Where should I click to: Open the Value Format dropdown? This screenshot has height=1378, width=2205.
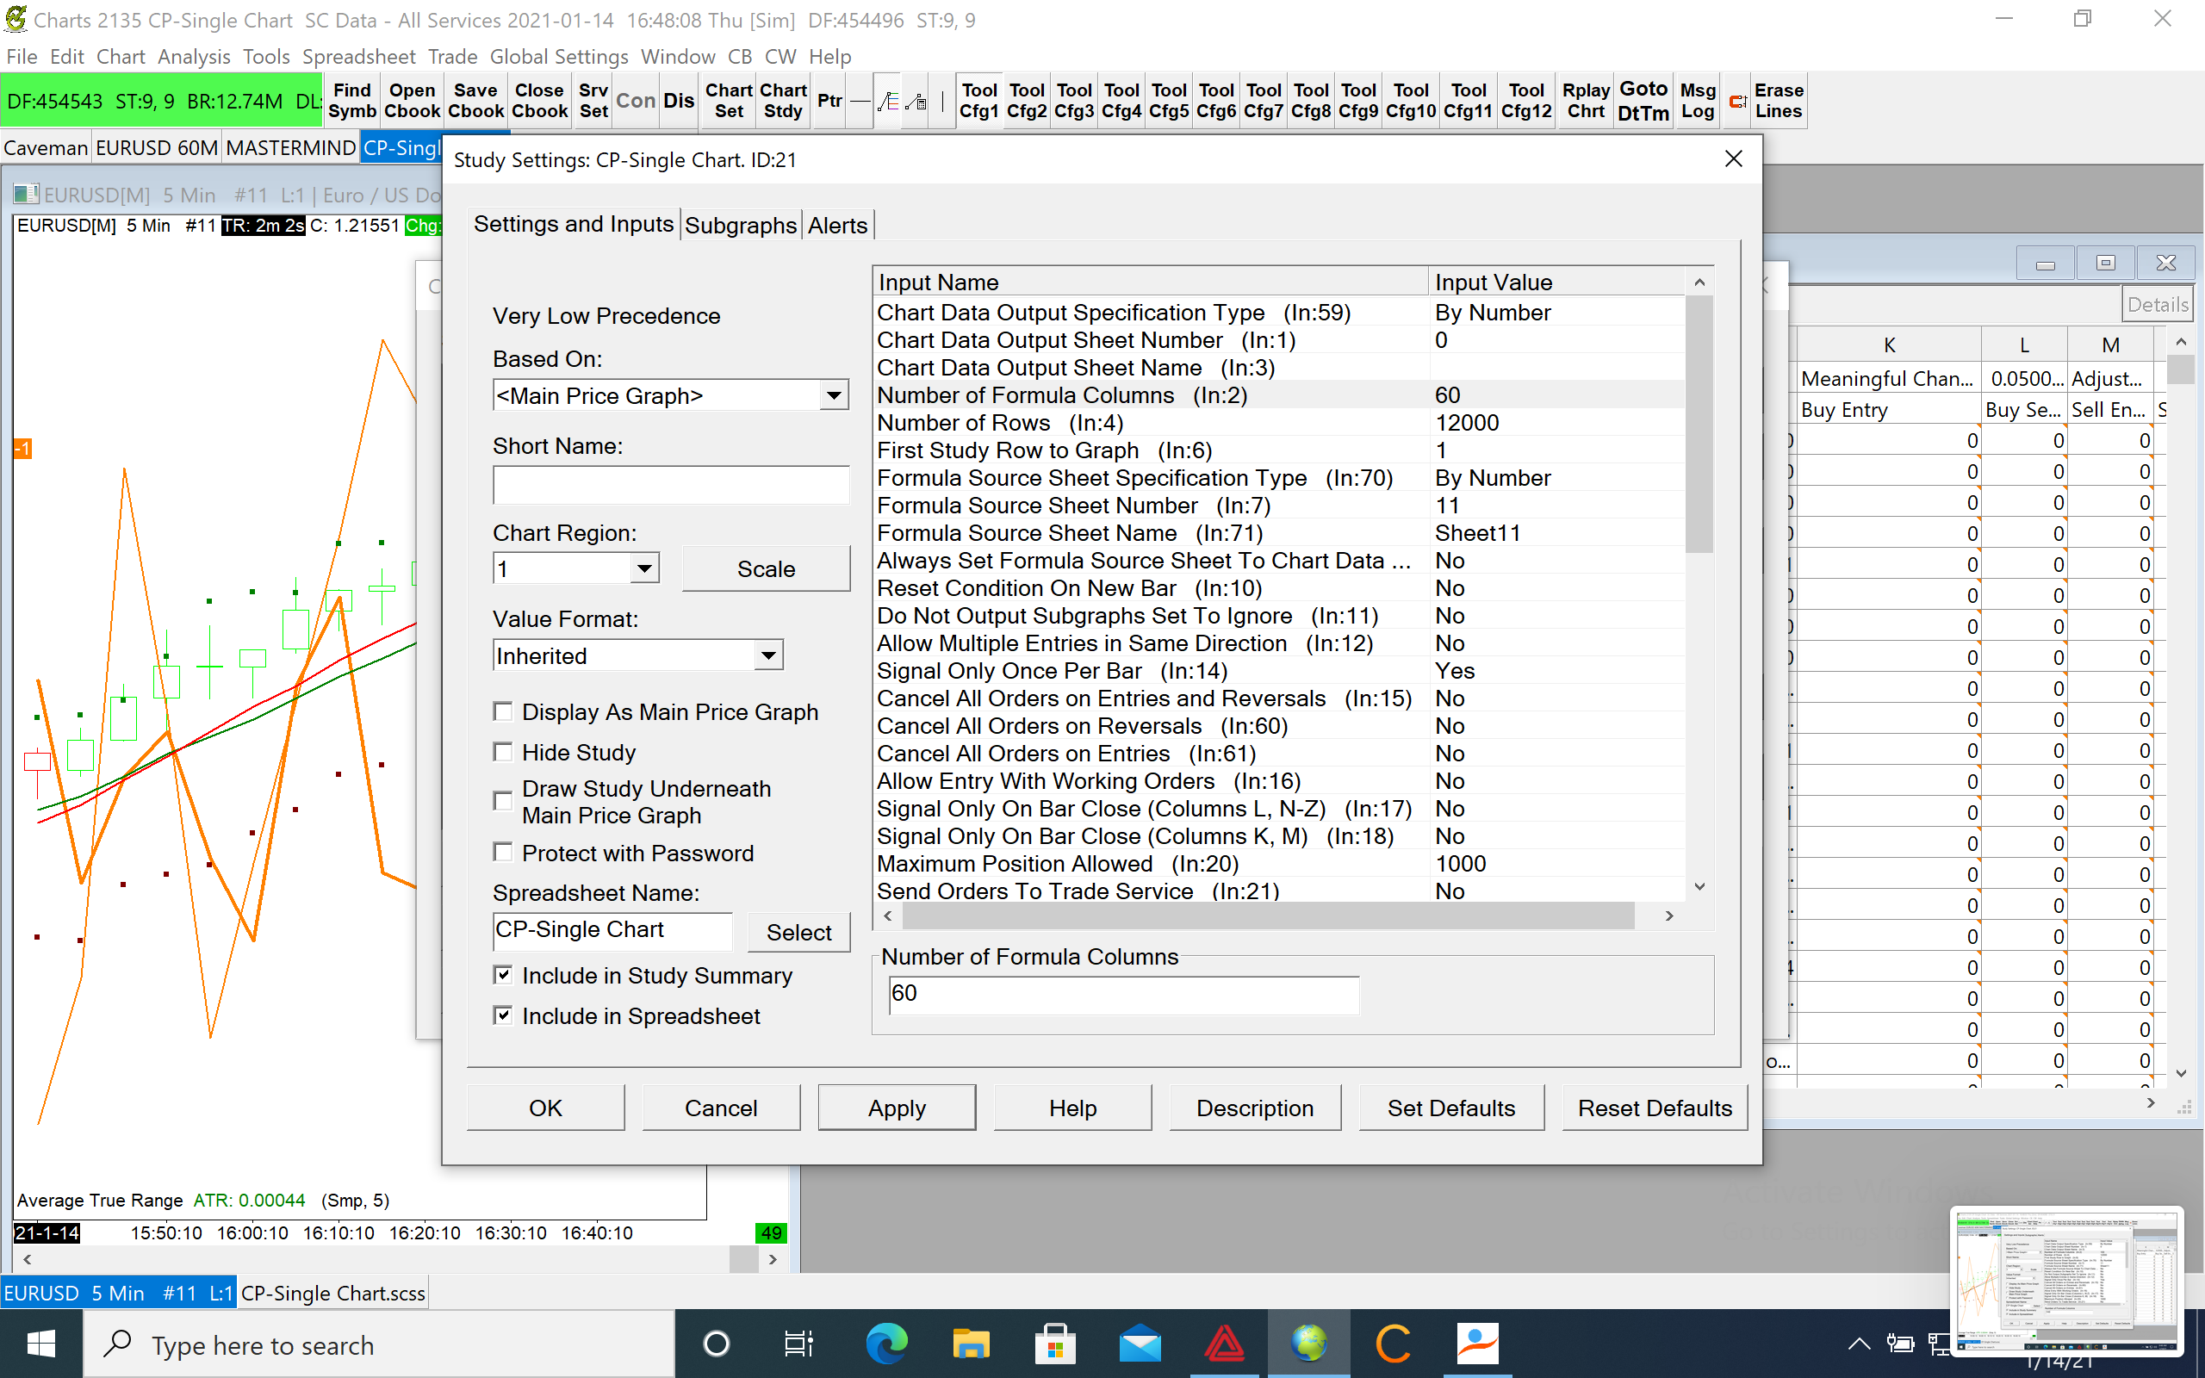768,655
